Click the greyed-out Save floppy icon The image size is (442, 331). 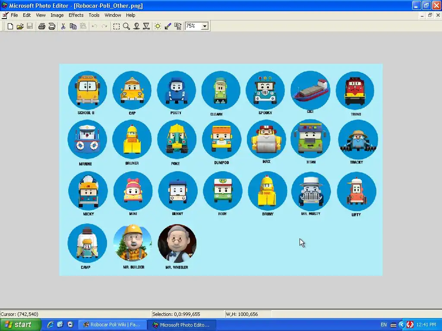(30, 26)
